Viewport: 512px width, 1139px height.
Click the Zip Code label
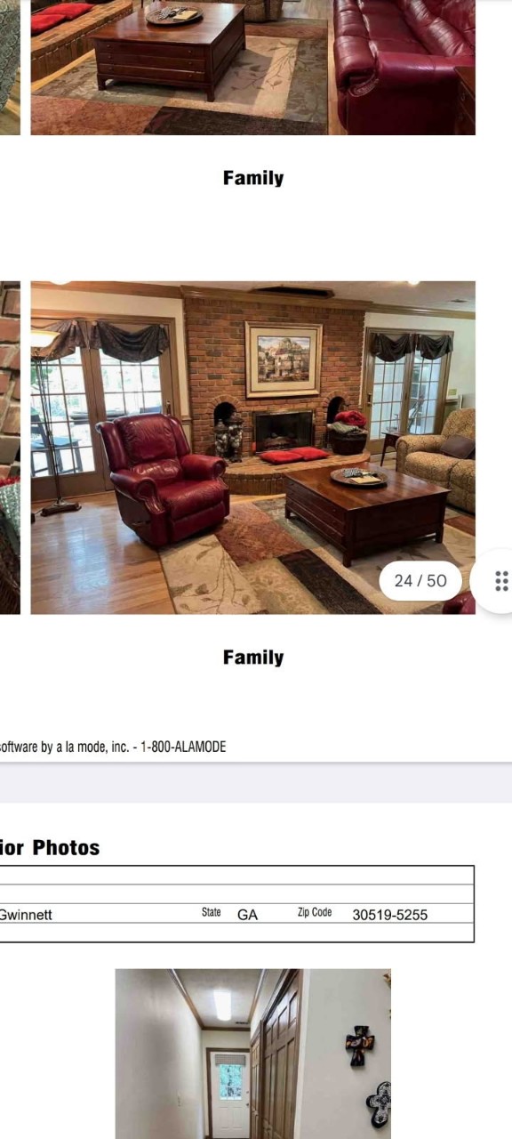(x=315, y=912)
